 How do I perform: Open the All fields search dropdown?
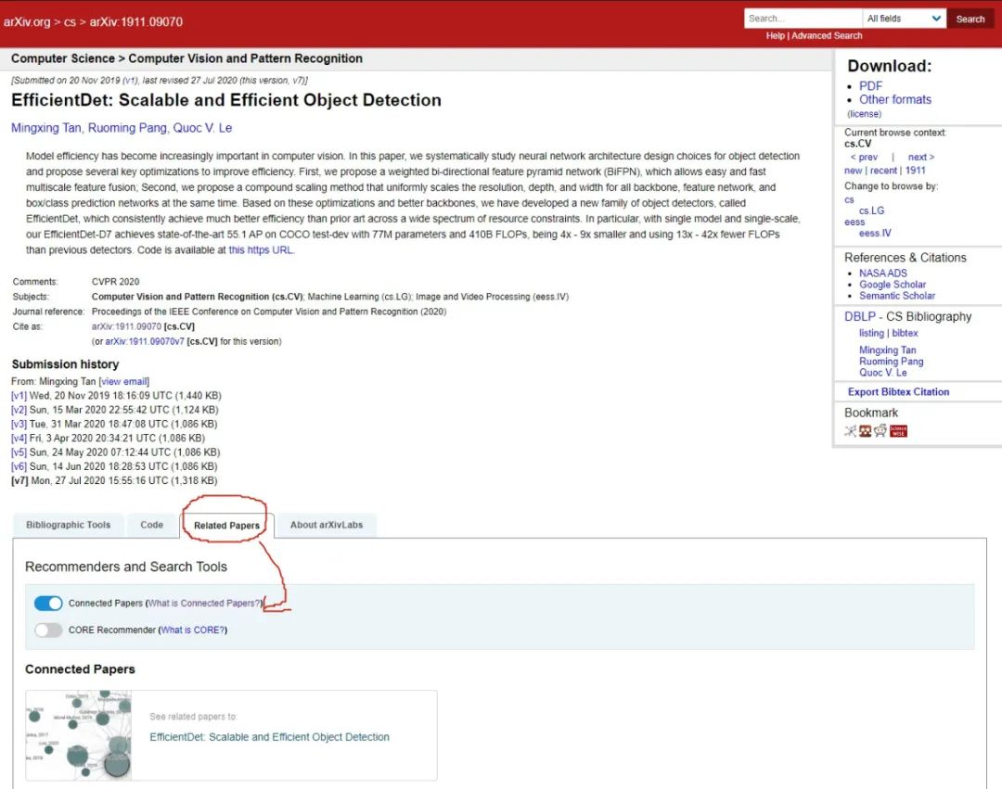[x=904, y=19]
